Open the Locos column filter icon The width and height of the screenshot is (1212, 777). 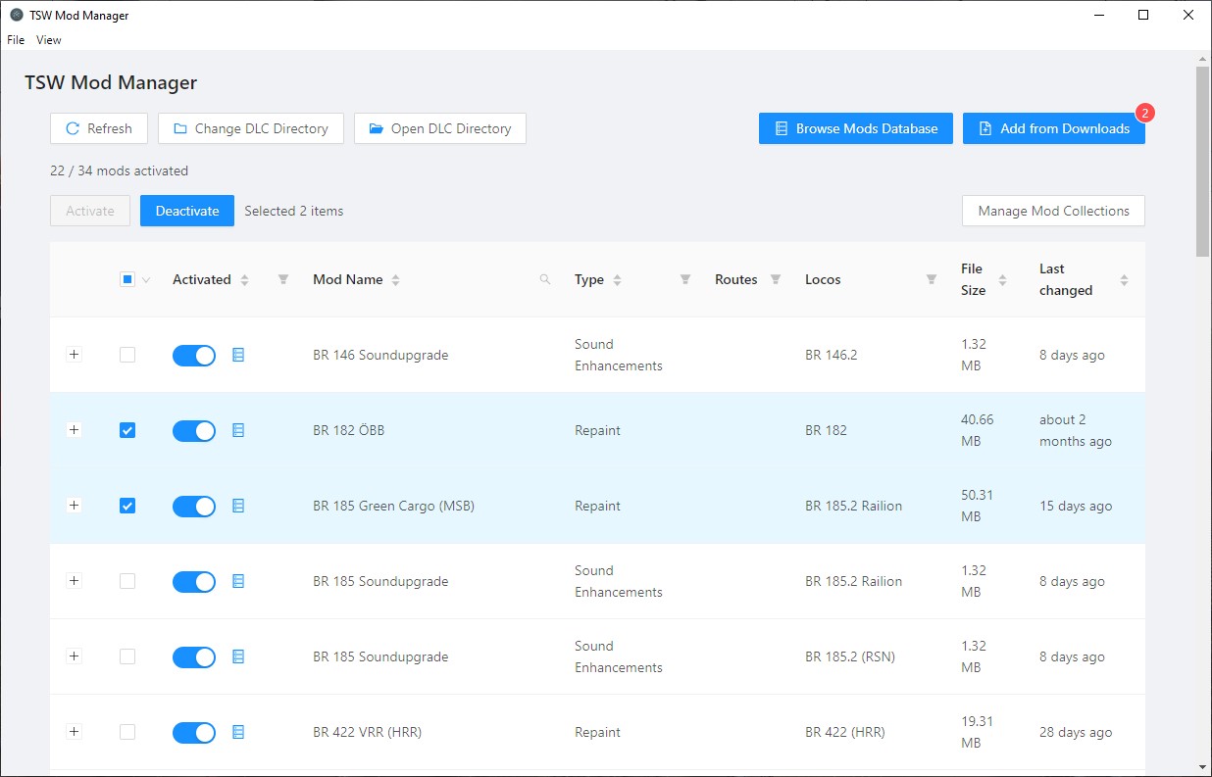click(932, 280)
